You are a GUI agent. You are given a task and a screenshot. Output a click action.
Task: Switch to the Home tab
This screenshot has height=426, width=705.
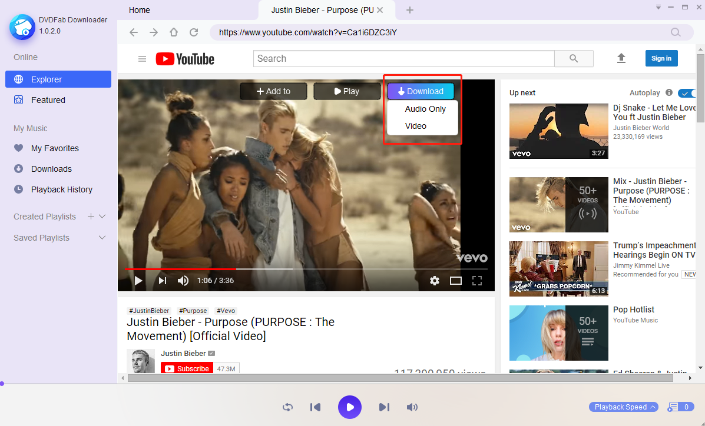pos(140,10)
